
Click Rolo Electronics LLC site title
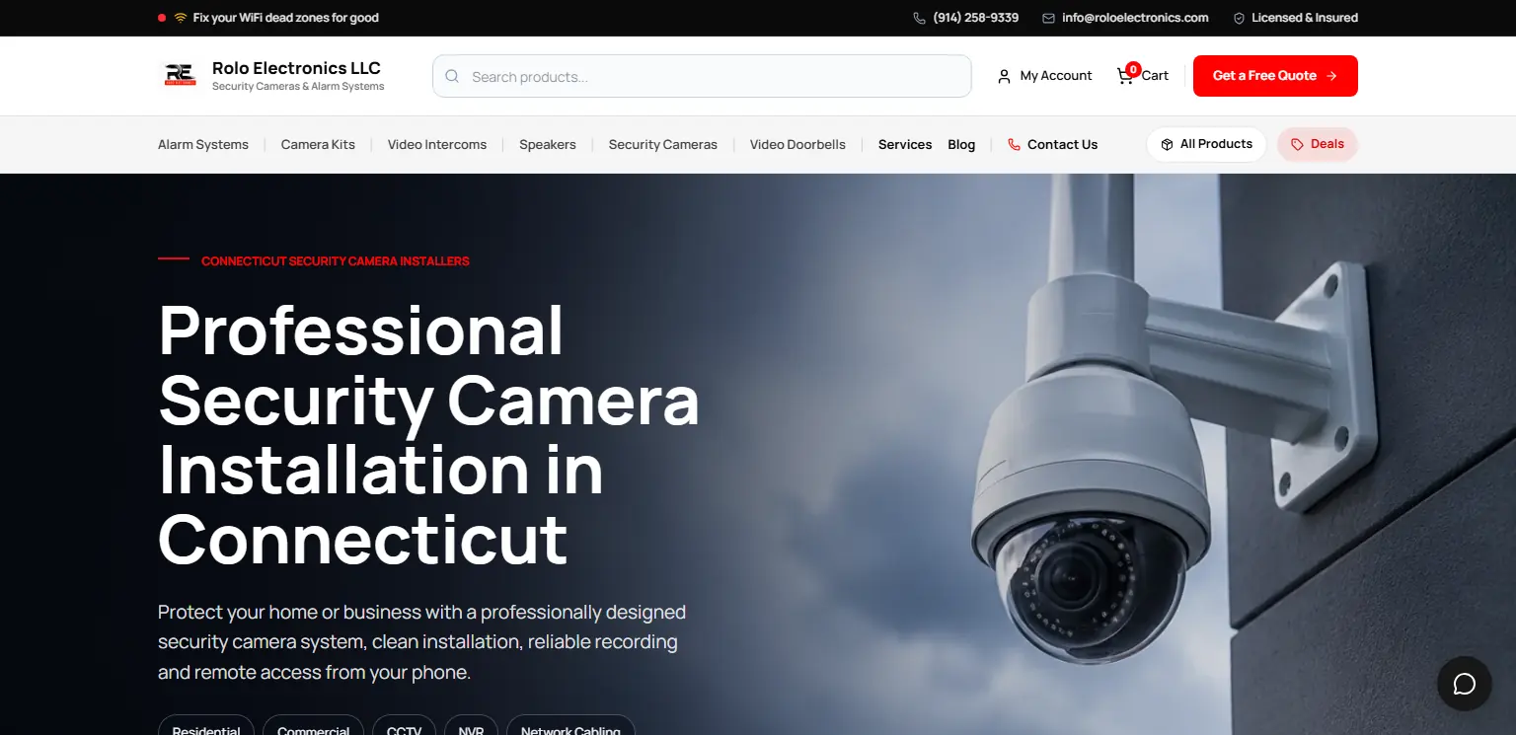(296, 68)
